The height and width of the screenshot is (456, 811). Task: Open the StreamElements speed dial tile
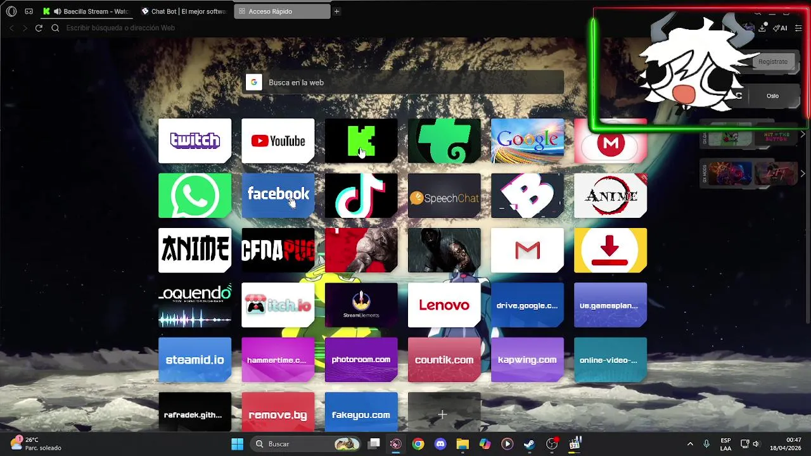361,305
